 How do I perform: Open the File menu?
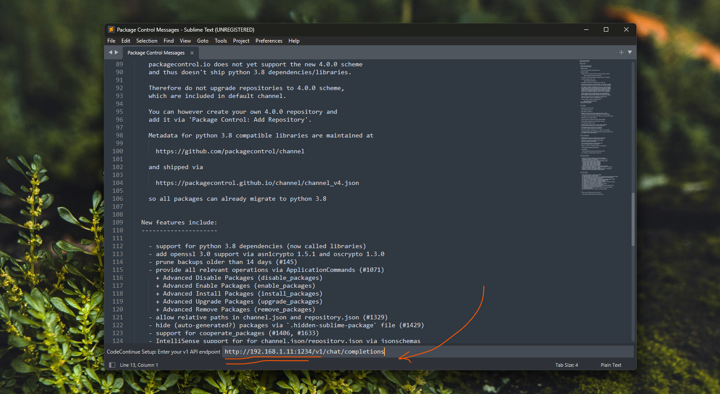coord(111,41)
